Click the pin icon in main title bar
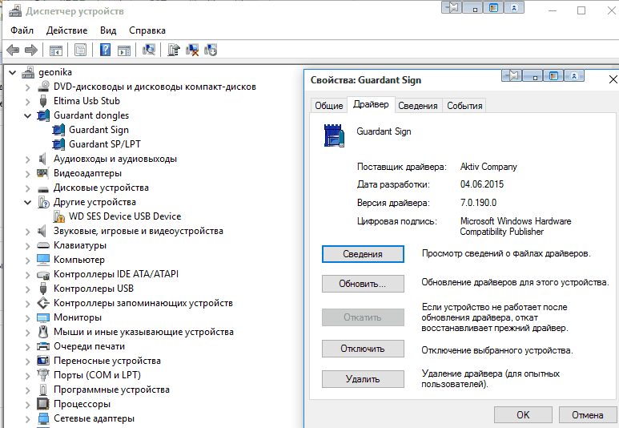This screenshot has height=428, width=619. point(453,9)
